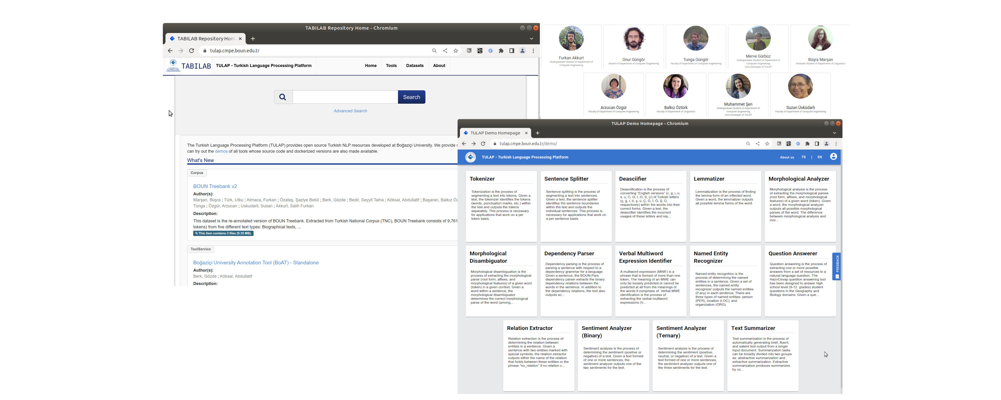
Task: Go back in the TULAP Demo window
Action: 464,144
